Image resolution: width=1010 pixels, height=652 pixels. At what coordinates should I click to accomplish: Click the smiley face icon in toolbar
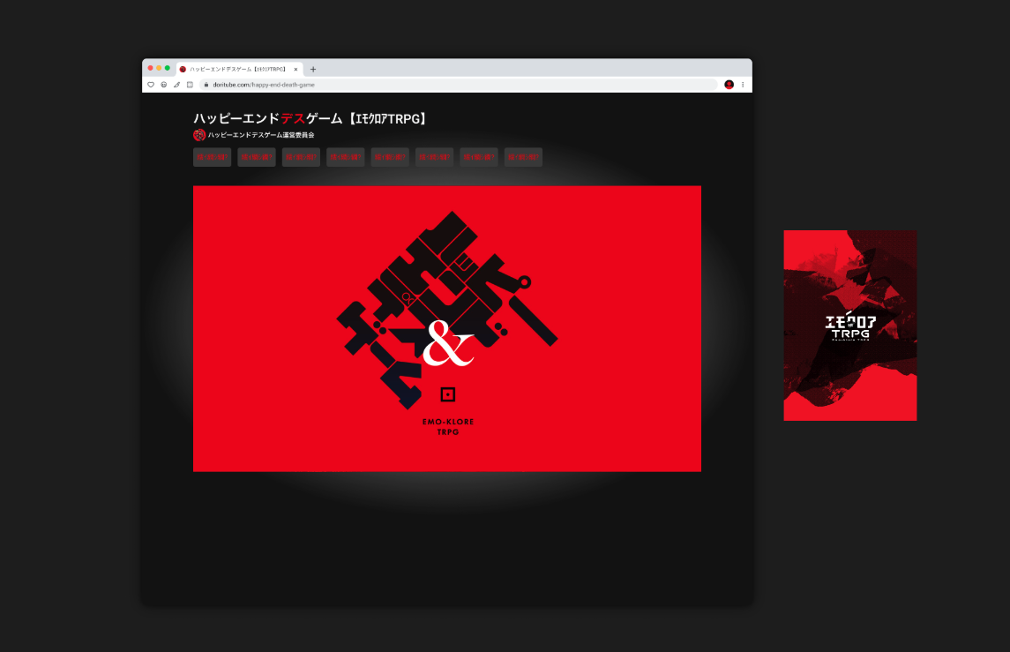[163, 85]
